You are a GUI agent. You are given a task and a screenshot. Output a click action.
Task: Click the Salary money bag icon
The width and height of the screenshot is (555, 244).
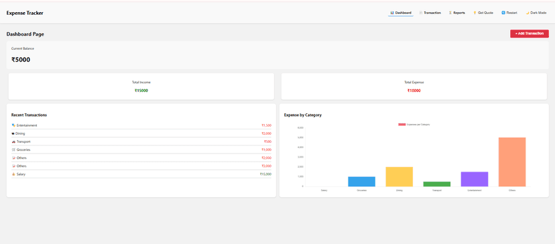(13, 174)
